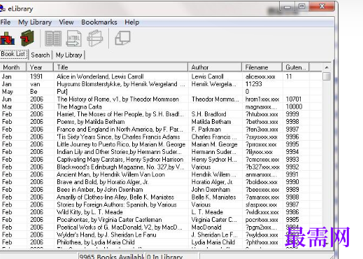Open the Bookmarks menu
Screen dimensions: 363x259
point(99,22)
